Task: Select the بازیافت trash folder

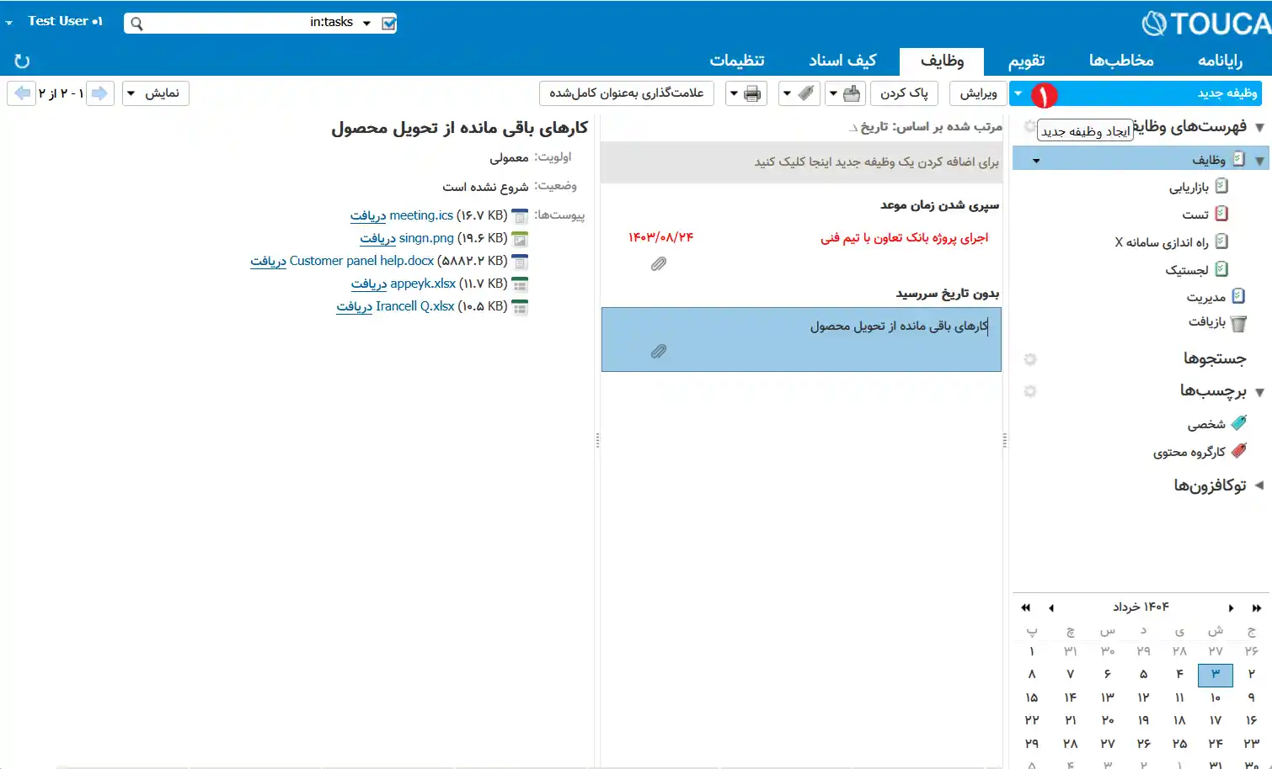Action: (x=1216, y=323)
